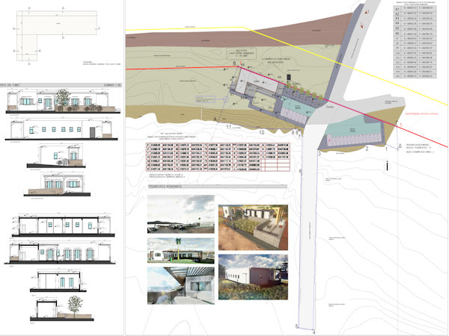Select the L-shaped building outline plan
Image resolution: width=449 pixels, height=336 pixels.
pos(57,36)
